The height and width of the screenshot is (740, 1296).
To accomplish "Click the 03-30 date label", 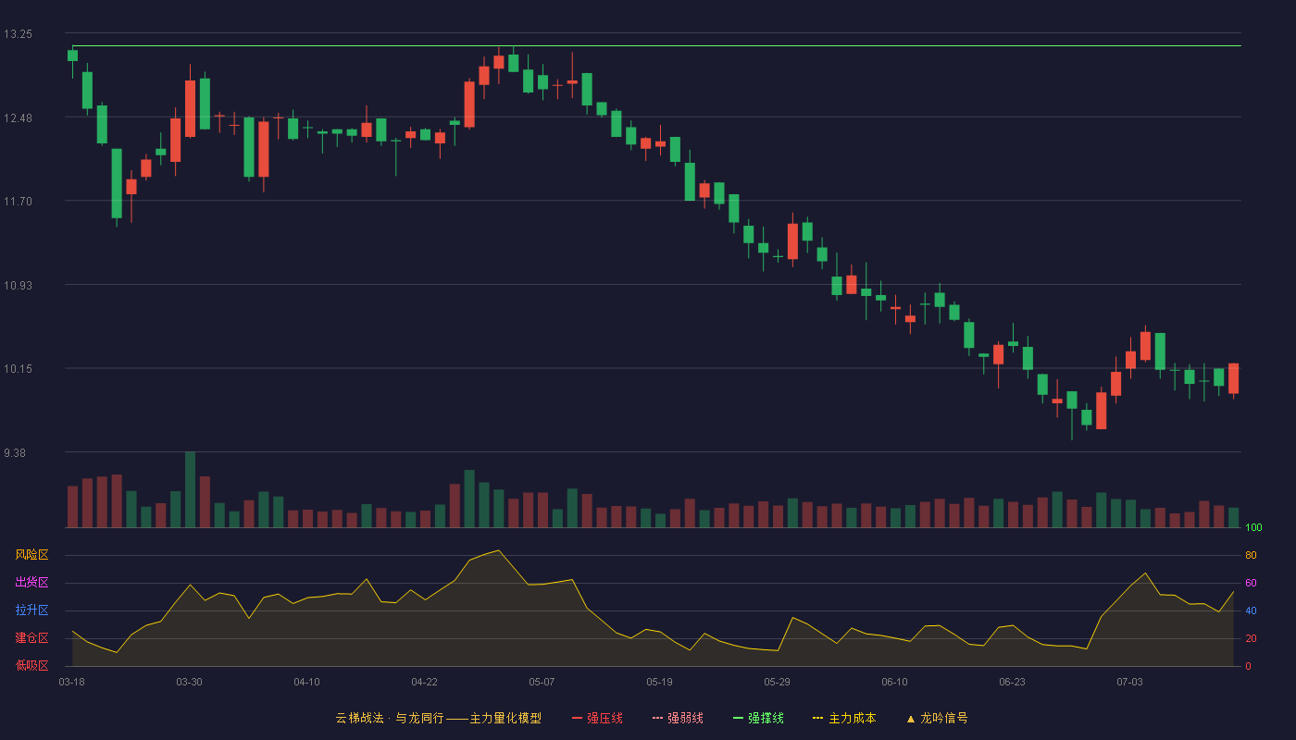I will pyautogui.click(x=189, y=682).
